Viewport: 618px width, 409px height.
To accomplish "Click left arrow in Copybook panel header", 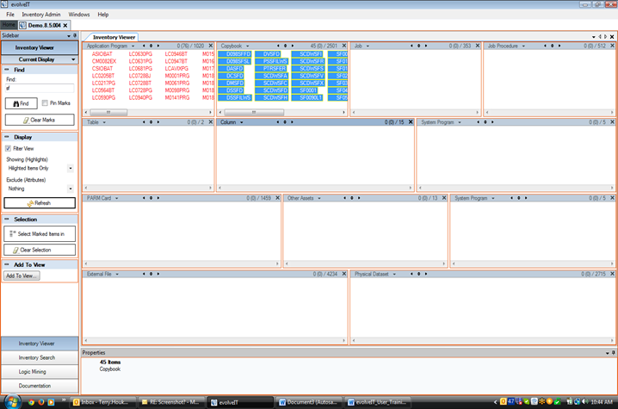I will [x=278, y=46].
